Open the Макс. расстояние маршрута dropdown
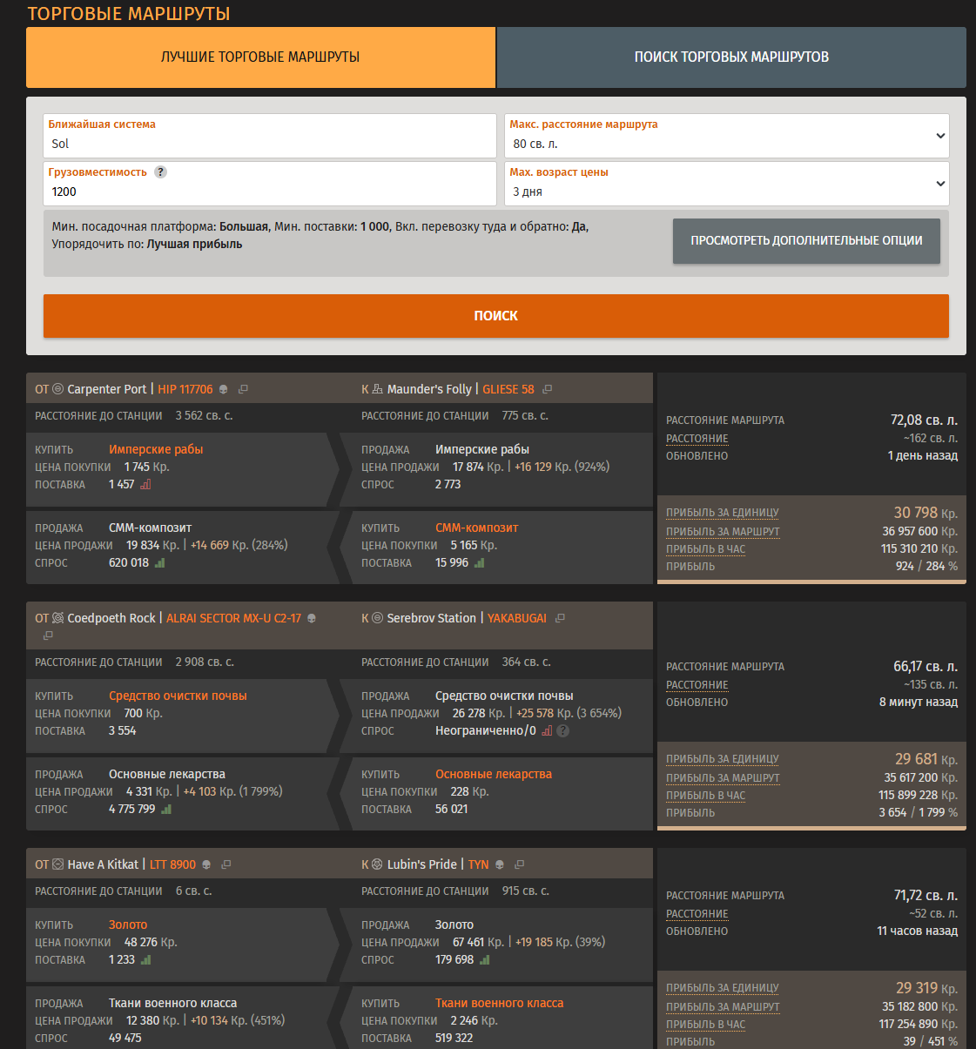 click(726, 136)
